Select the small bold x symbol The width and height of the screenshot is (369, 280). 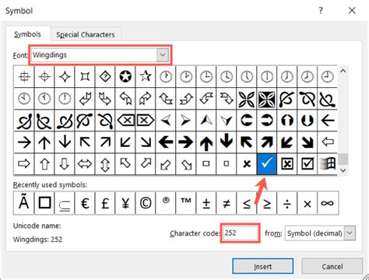click(x=247, y=164)
